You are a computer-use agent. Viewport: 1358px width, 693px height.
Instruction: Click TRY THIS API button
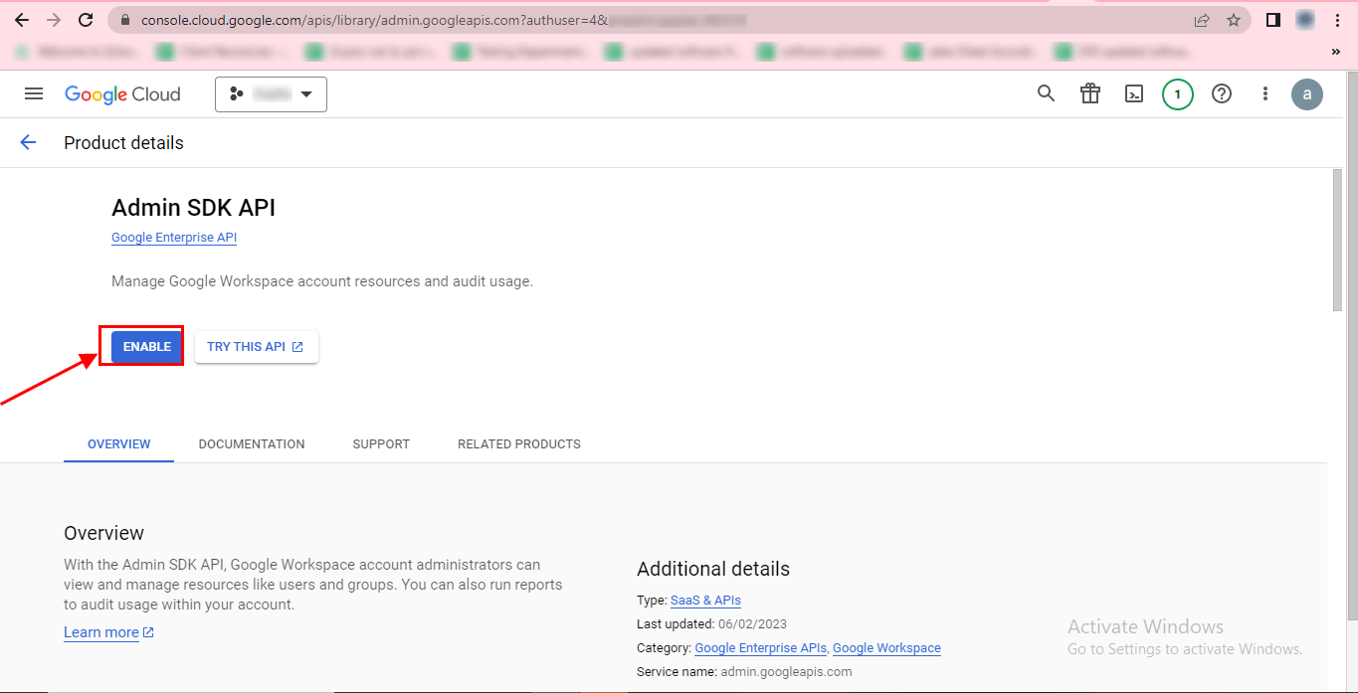(257, 347)
